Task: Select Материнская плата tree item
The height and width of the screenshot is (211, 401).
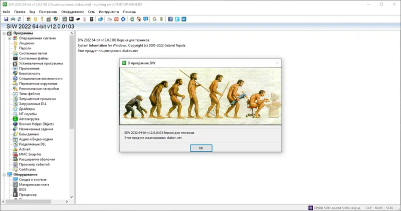Action: pyautogui.click(x=34, y=184)
